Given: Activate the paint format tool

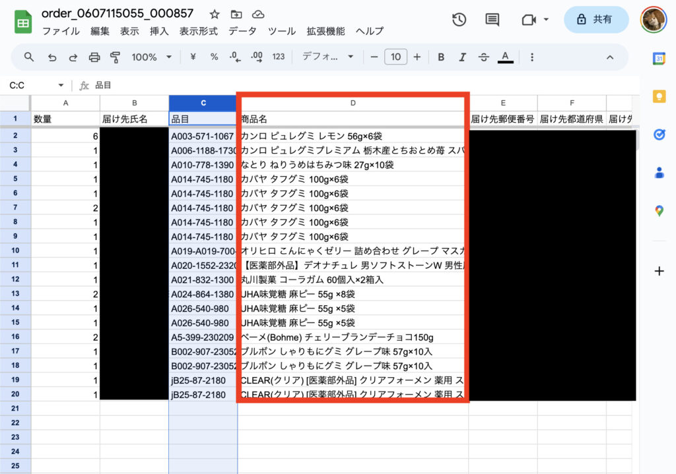Looking at the screenshot, I should pos(115,57).
